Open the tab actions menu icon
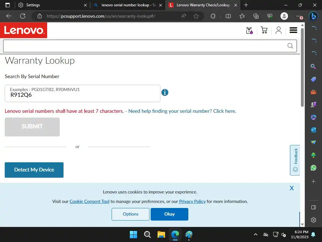The width and height of the screenshot is (322, 242). (8, 5)
